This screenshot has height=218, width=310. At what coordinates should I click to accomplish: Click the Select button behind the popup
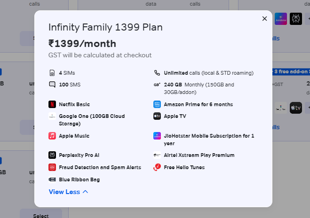pos(41,215)
